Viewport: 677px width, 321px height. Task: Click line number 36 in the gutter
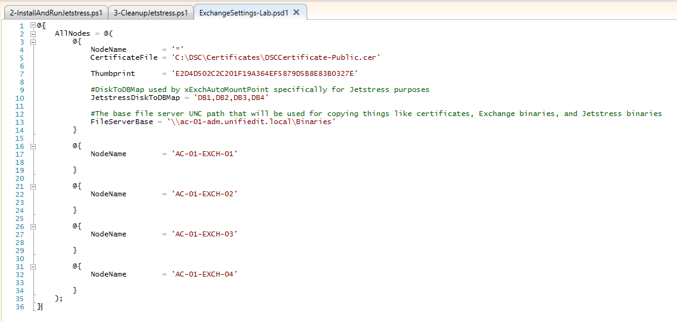point(20,306)
